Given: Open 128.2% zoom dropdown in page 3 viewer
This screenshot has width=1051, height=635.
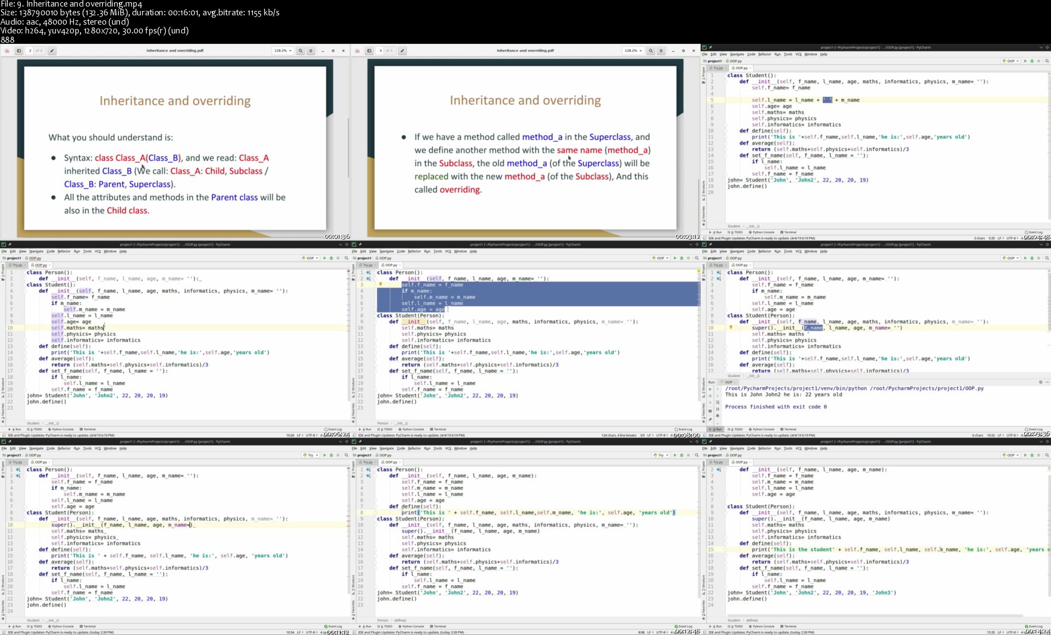Looking at the screenshot, I should pyautogui.click(x=633, y=50).
